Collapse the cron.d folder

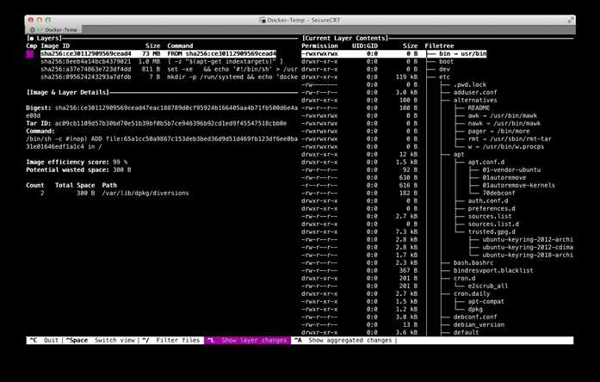[x=464, y=279]
